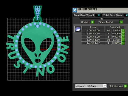Image resolution: width=128 pixels, height=96 pixels.
Task: Click the green arrow beside Save Report
Action: pos(121,22)
